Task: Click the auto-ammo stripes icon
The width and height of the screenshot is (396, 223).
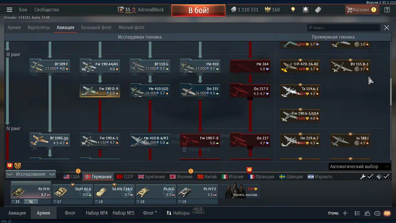Action: tap(379, 177)
